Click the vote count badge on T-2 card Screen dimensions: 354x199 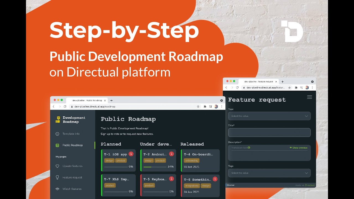[171, 154]
